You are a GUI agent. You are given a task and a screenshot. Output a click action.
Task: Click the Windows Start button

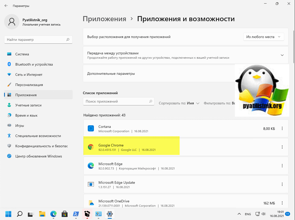pyautogui.click(x=8, y=214)
